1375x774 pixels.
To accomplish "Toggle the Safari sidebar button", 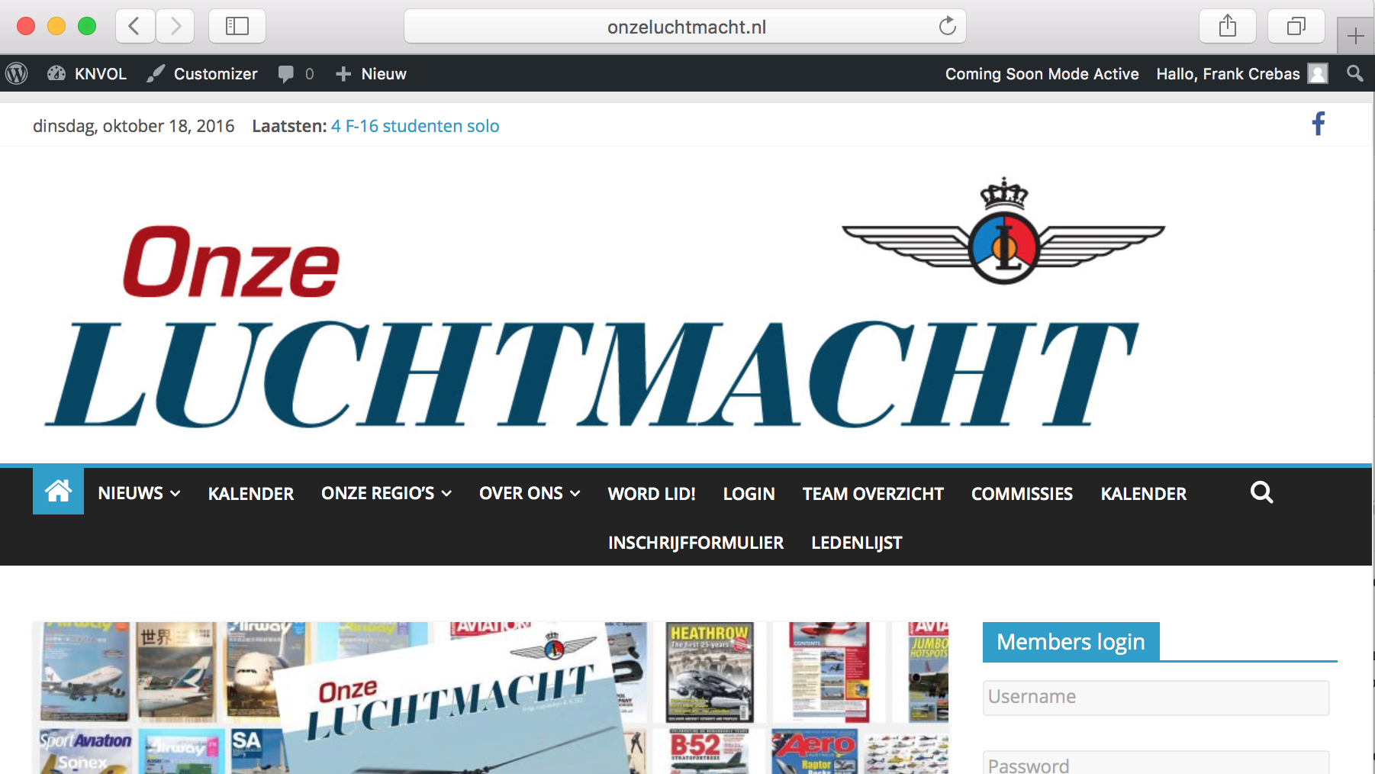I will pyautogui.click(x=237, y=27).
